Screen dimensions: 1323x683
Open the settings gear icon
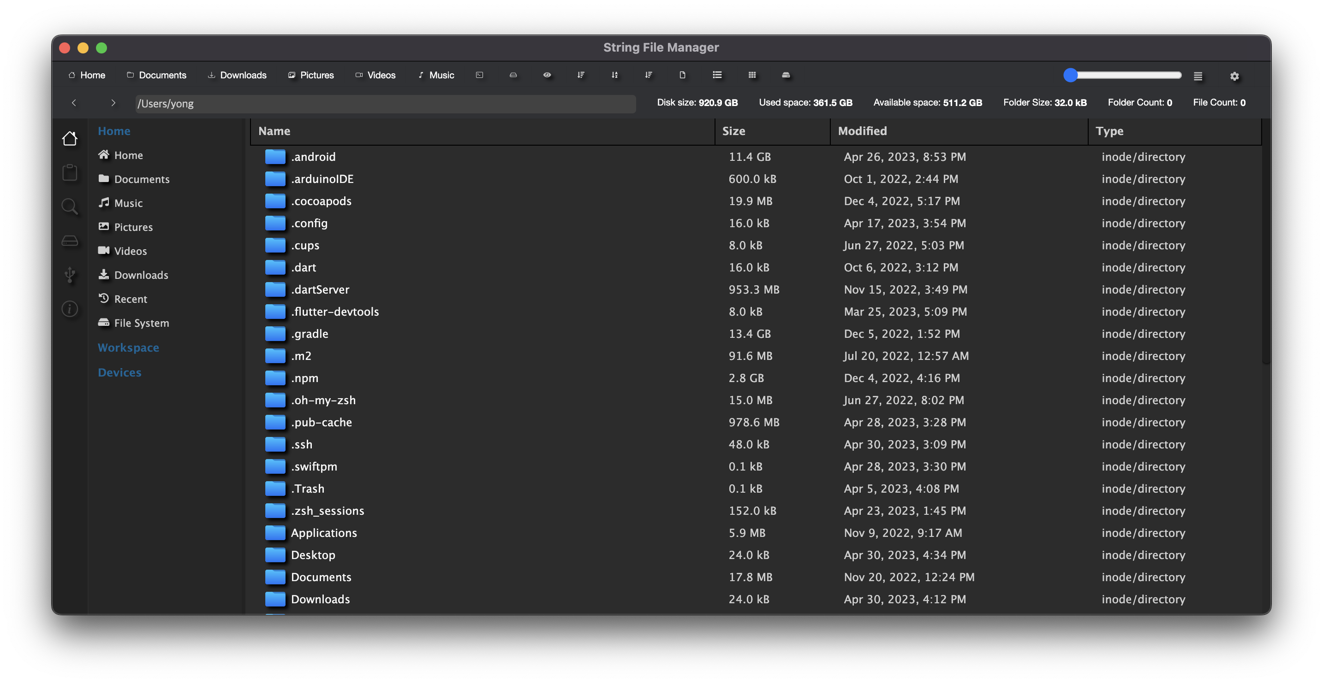coord(1234,77)
